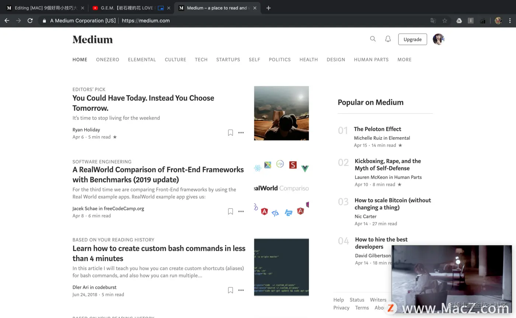Click the Terms footer link
Image resolution: width=516 pixels, height=318 pixels.
[362, 308]
